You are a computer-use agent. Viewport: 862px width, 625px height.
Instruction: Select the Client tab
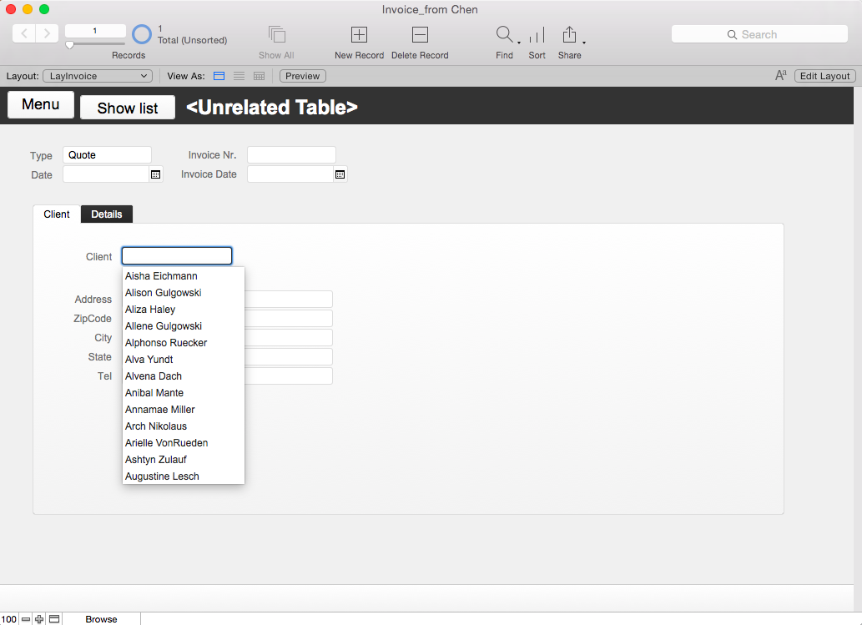click(57, 214)
